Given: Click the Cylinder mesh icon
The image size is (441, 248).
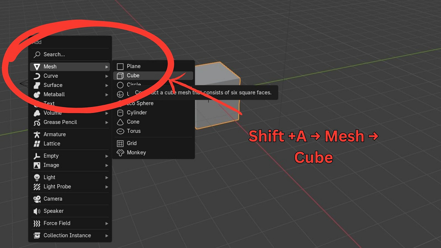Looking at the screenshot, I should pos(120,113).
